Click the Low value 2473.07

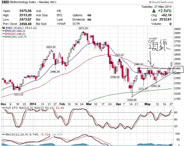point(25,19)
